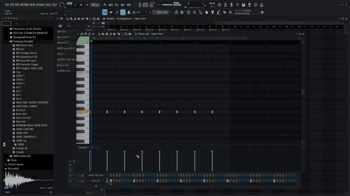Open the ADD menu

[x=17, y=5]
